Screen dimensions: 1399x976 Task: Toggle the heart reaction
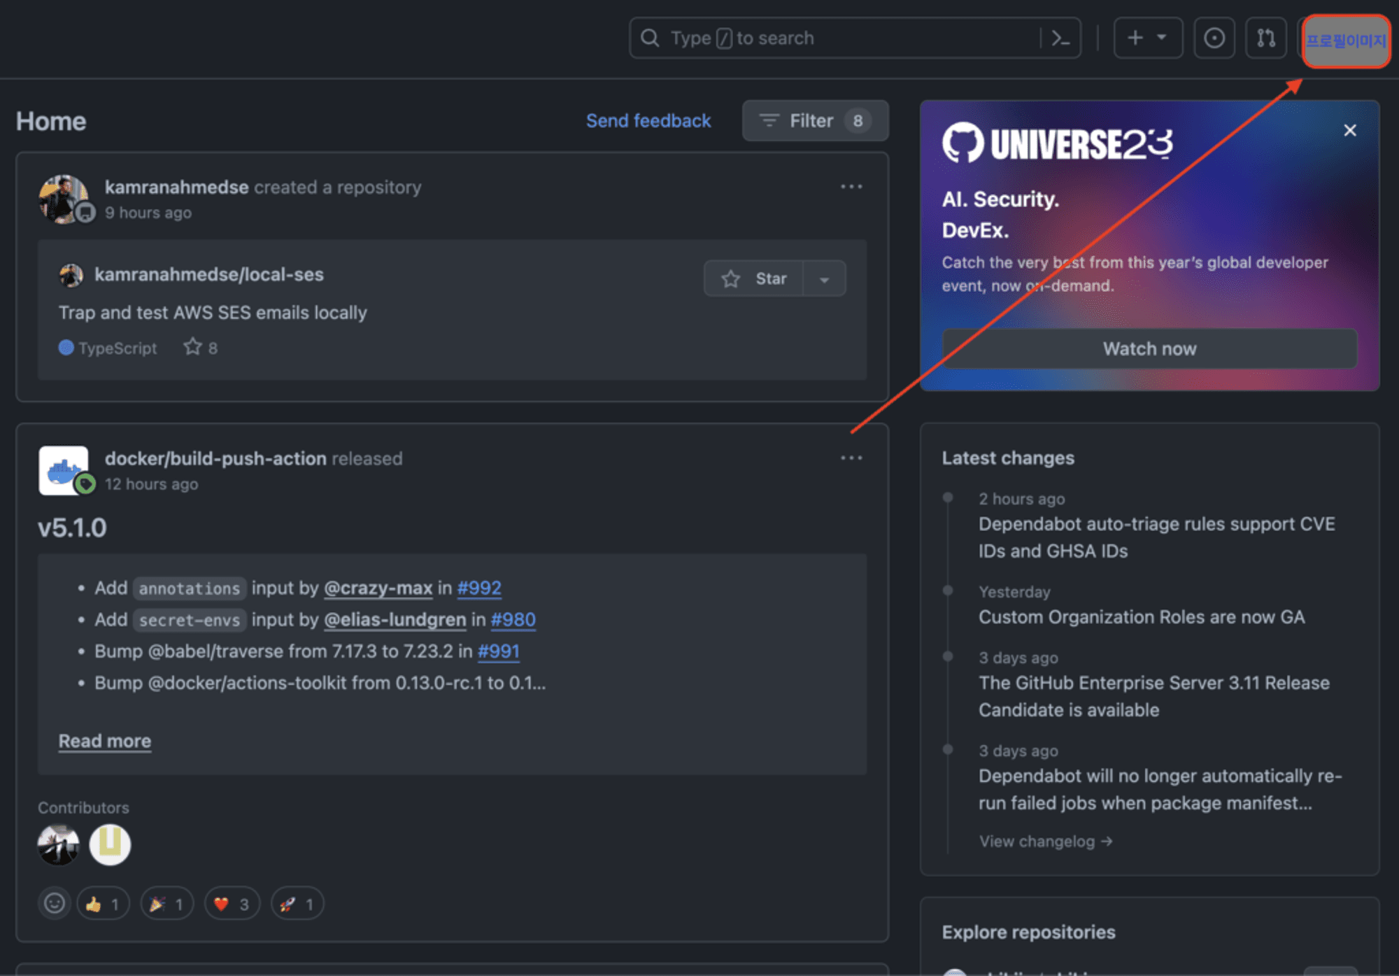coord(232,904)
